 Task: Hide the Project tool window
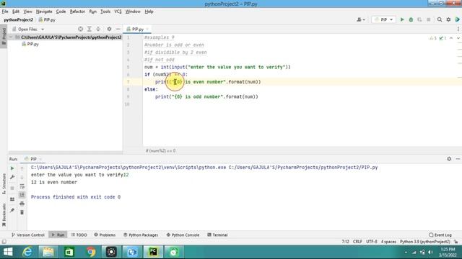118,29
